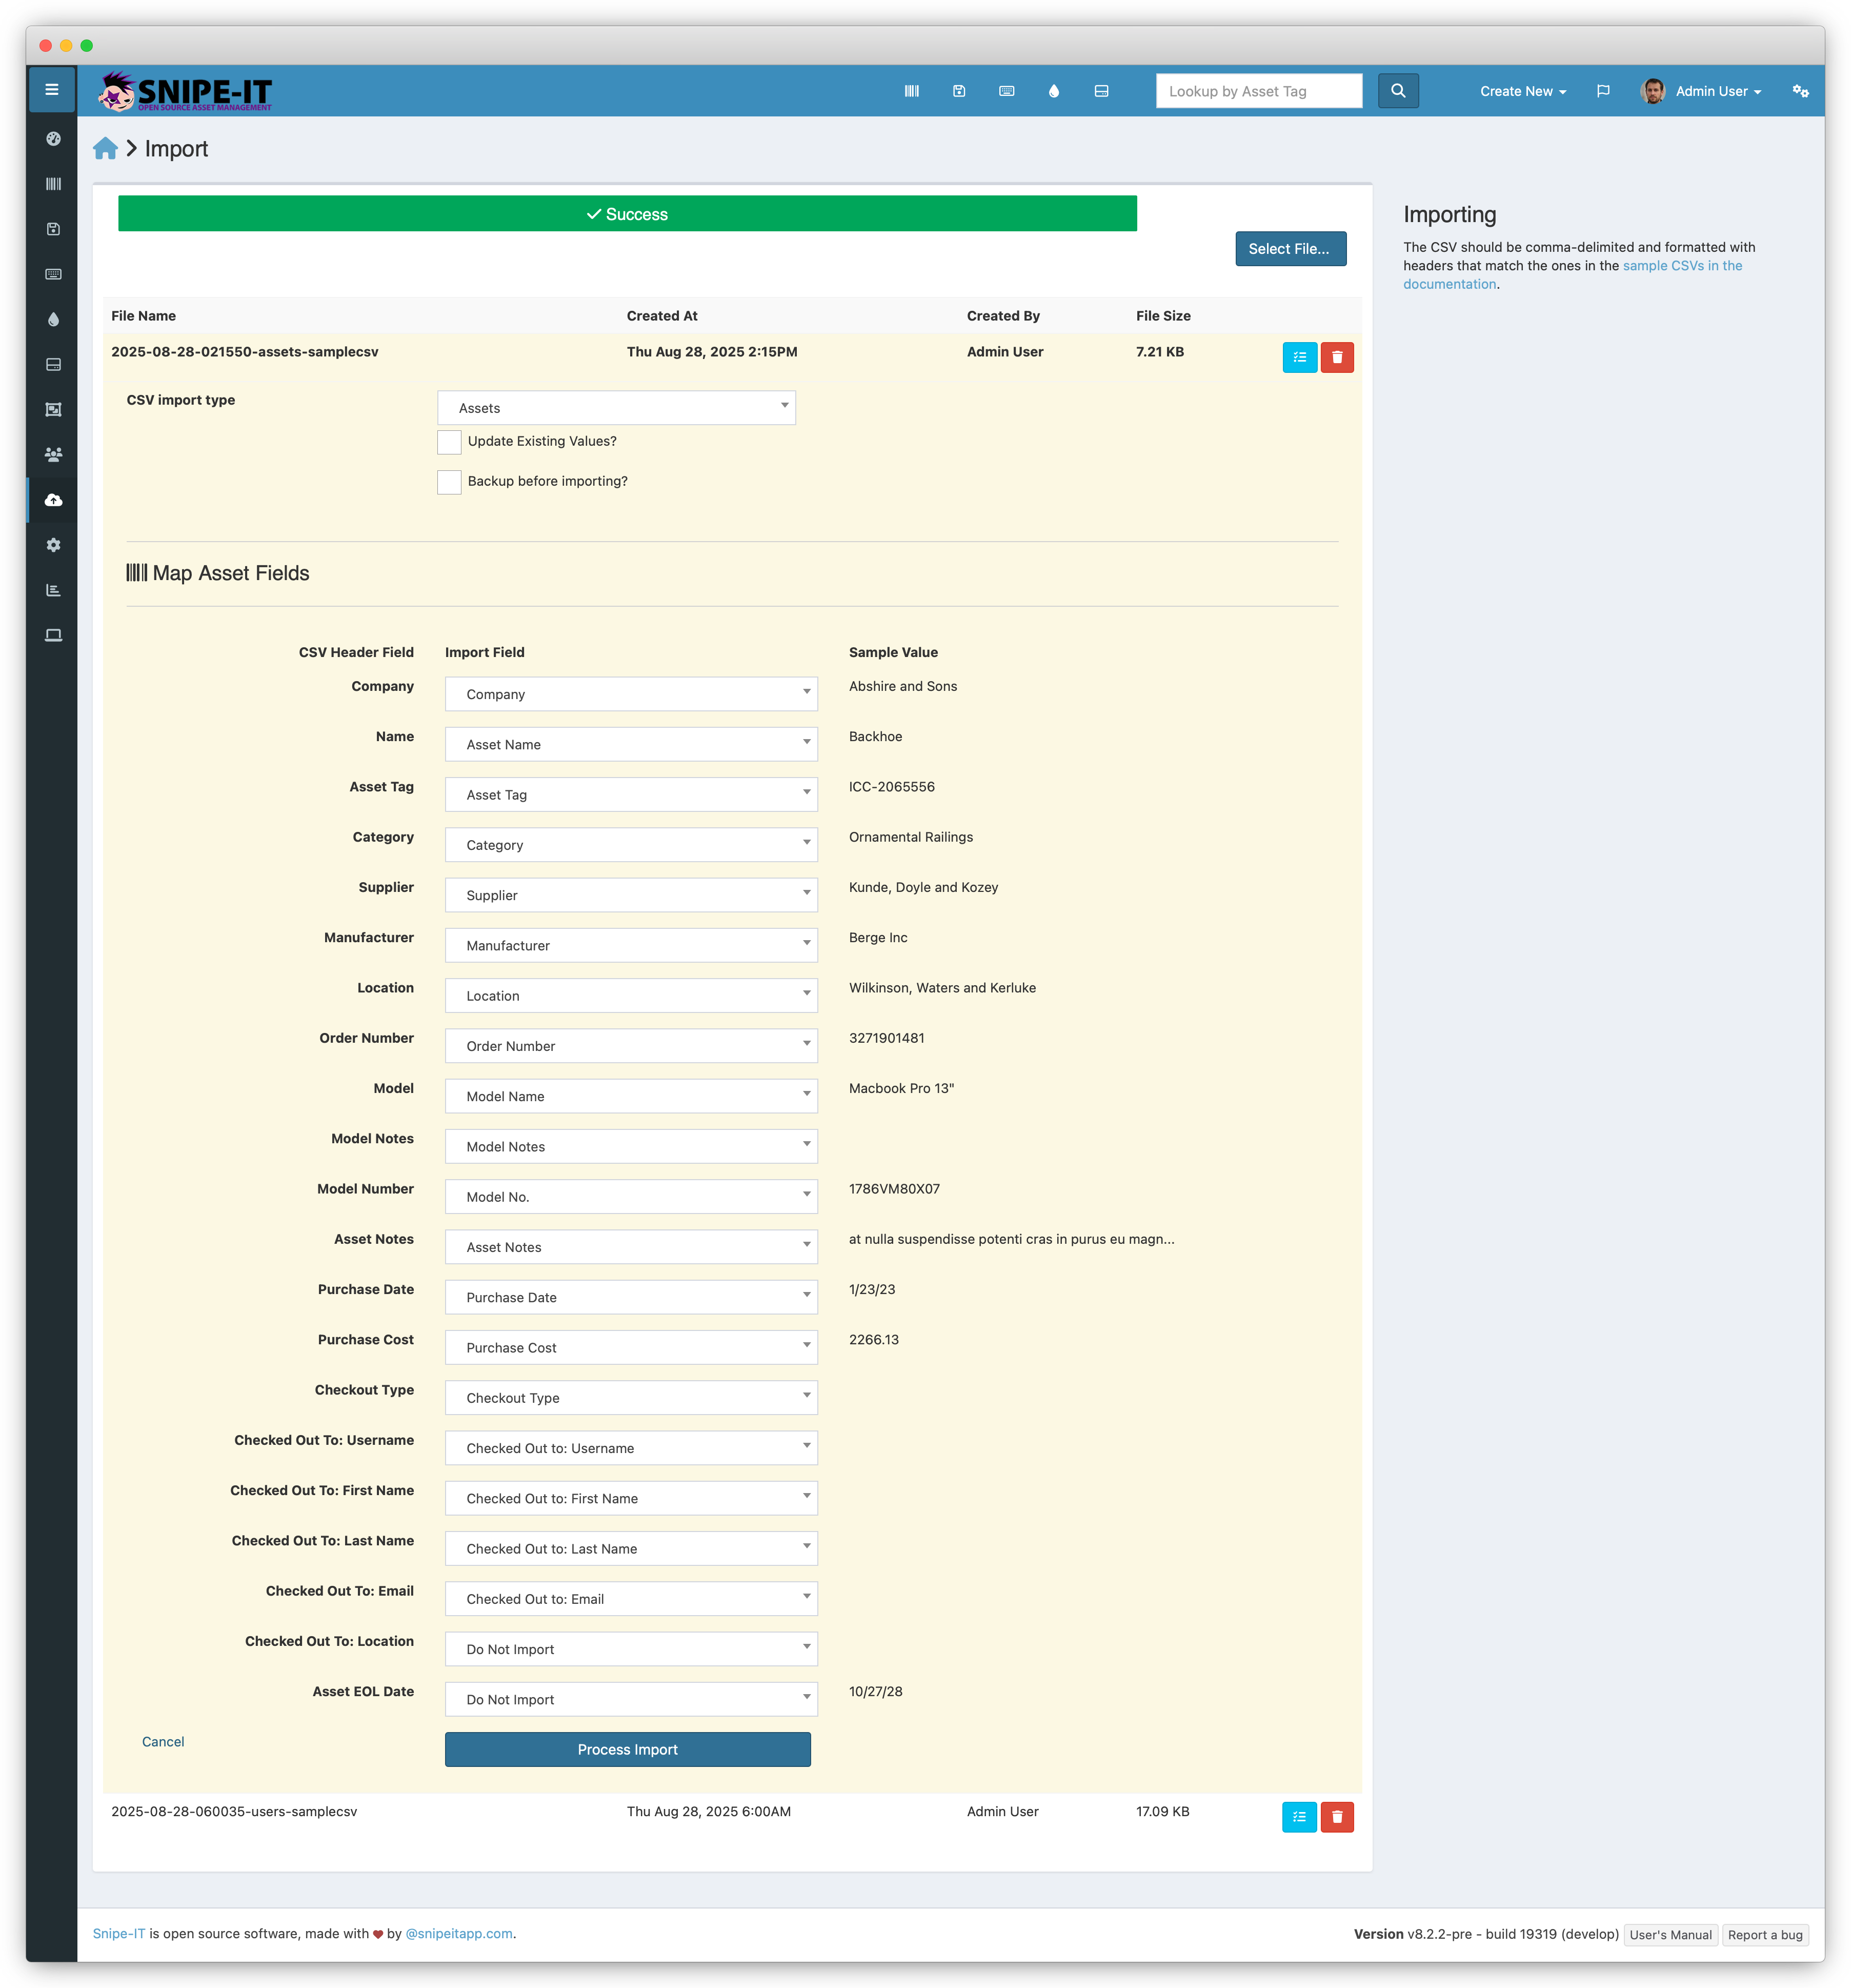Click the Process Import button
Image resolution: width=1851 pixels, height=1988 pixels.
tap(628, 1750)
